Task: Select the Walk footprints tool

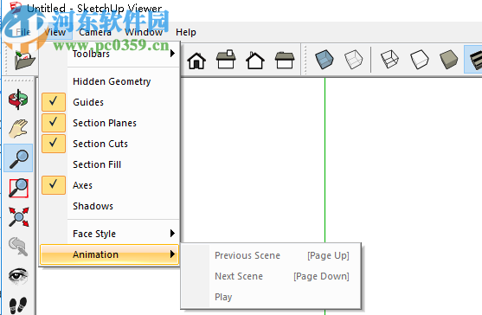Action: pyautogui.click(x=18, y=305)
